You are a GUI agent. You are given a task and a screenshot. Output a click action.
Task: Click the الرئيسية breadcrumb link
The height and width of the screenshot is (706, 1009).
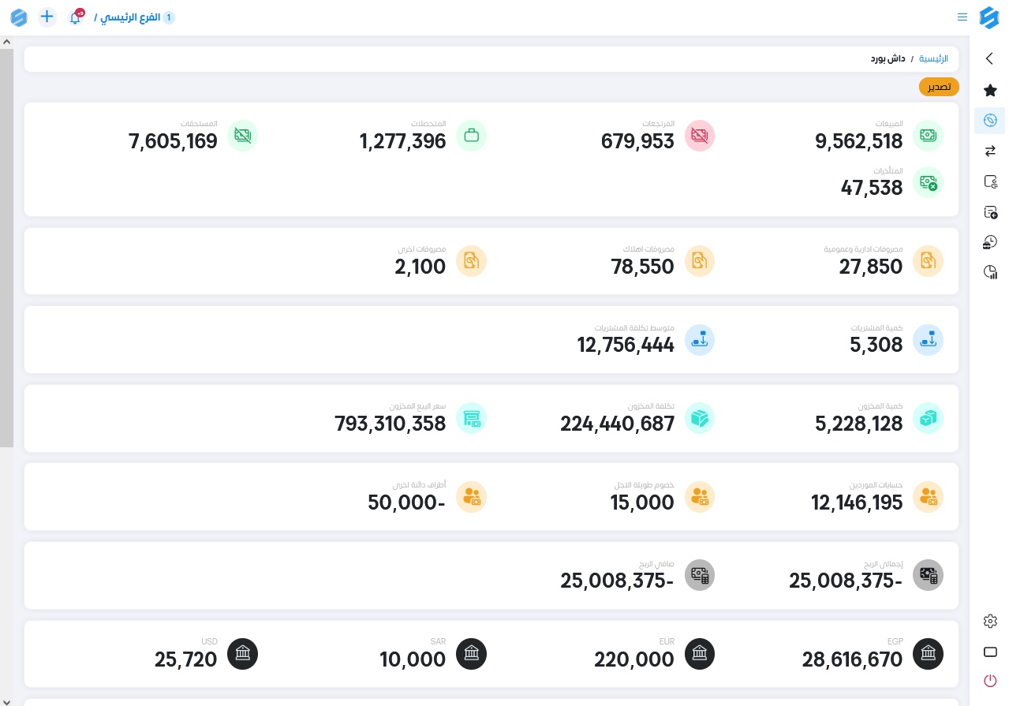(x=935, y=59)
